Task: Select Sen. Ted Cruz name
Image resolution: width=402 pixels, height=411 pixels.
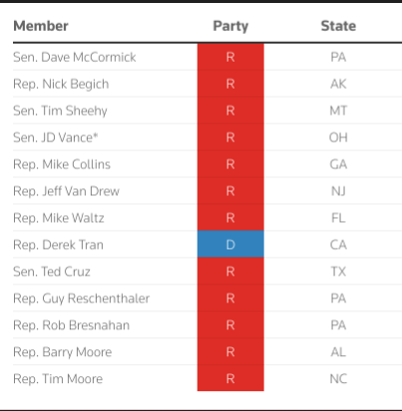Action: coord(52,272)
